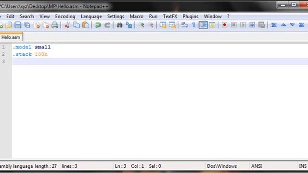Click the Close All documents icon
308x173 pixels.
46,25
